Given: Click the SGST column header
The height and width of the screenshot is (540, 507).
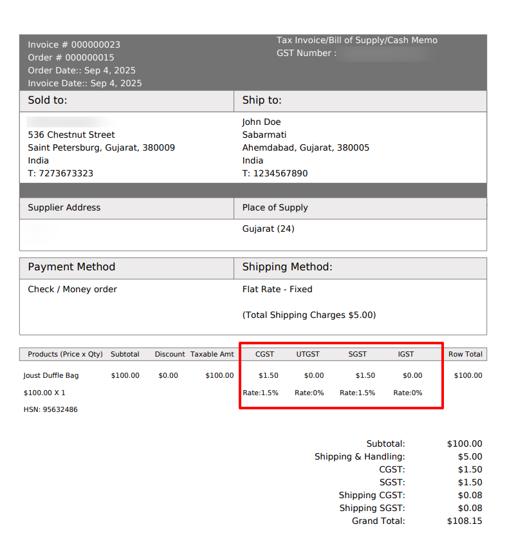Looking at the screenshot, I should [358, 355].
